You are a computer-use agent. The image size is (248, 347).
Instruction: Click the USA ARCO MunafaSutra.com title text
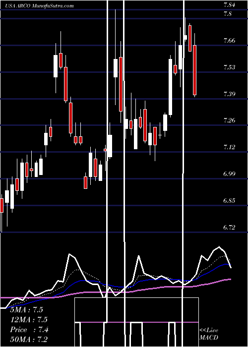40,6
